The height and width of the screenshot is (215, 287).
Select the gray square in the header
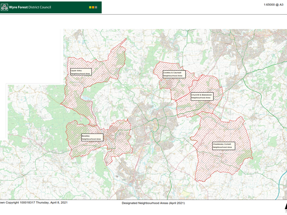pyautogui.click(x=96, y=7)
